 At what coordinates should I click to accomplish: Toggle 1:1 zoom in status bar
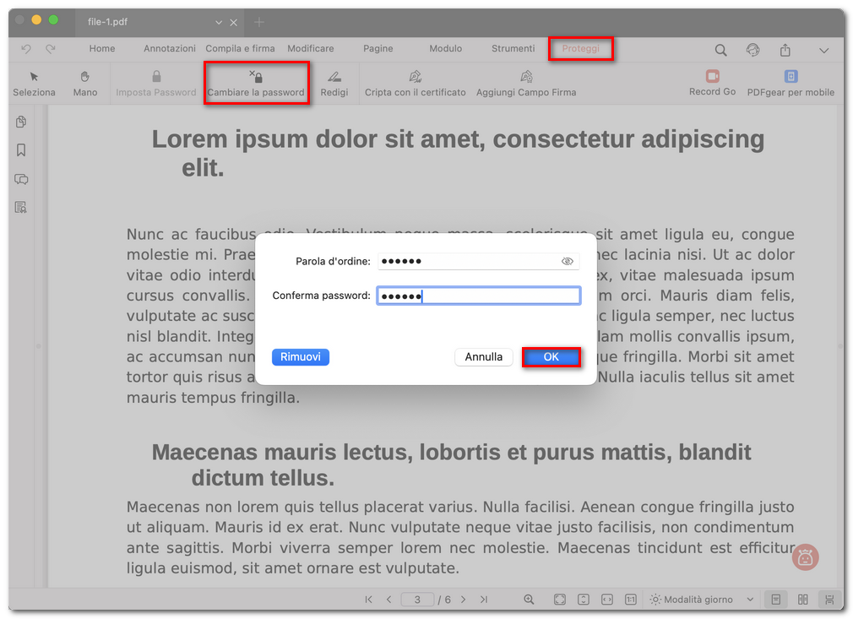pyautogui.click(x=630, y=600)
